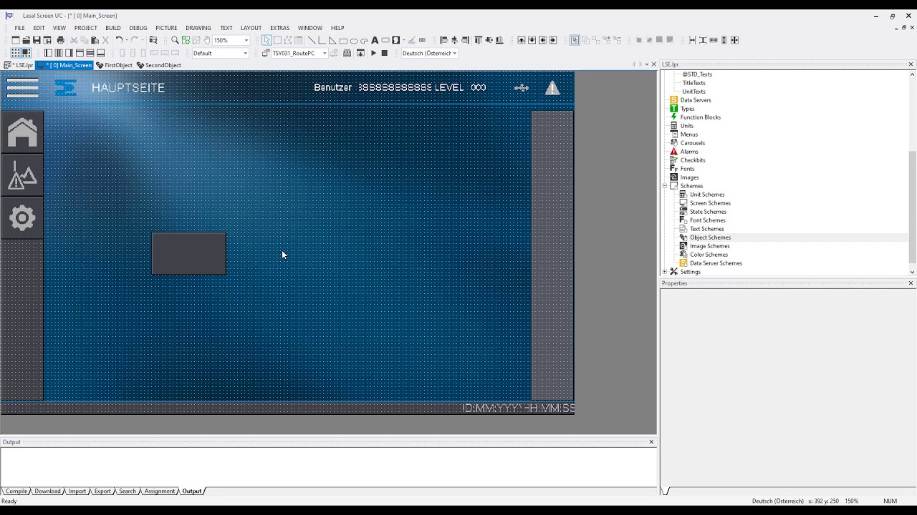917x515 pixels.
Task: Open the EXTRAS menu
Action: tap(279, 28)
